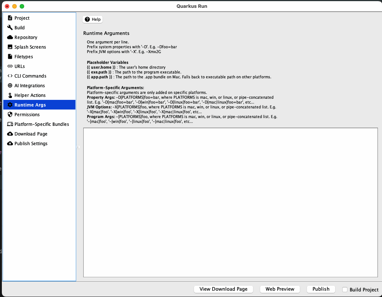This screenshot has height=297, width=382.
Task: Select the Runtime Args sidebar item
Action: pyautogui.click(x=39, y=105)
